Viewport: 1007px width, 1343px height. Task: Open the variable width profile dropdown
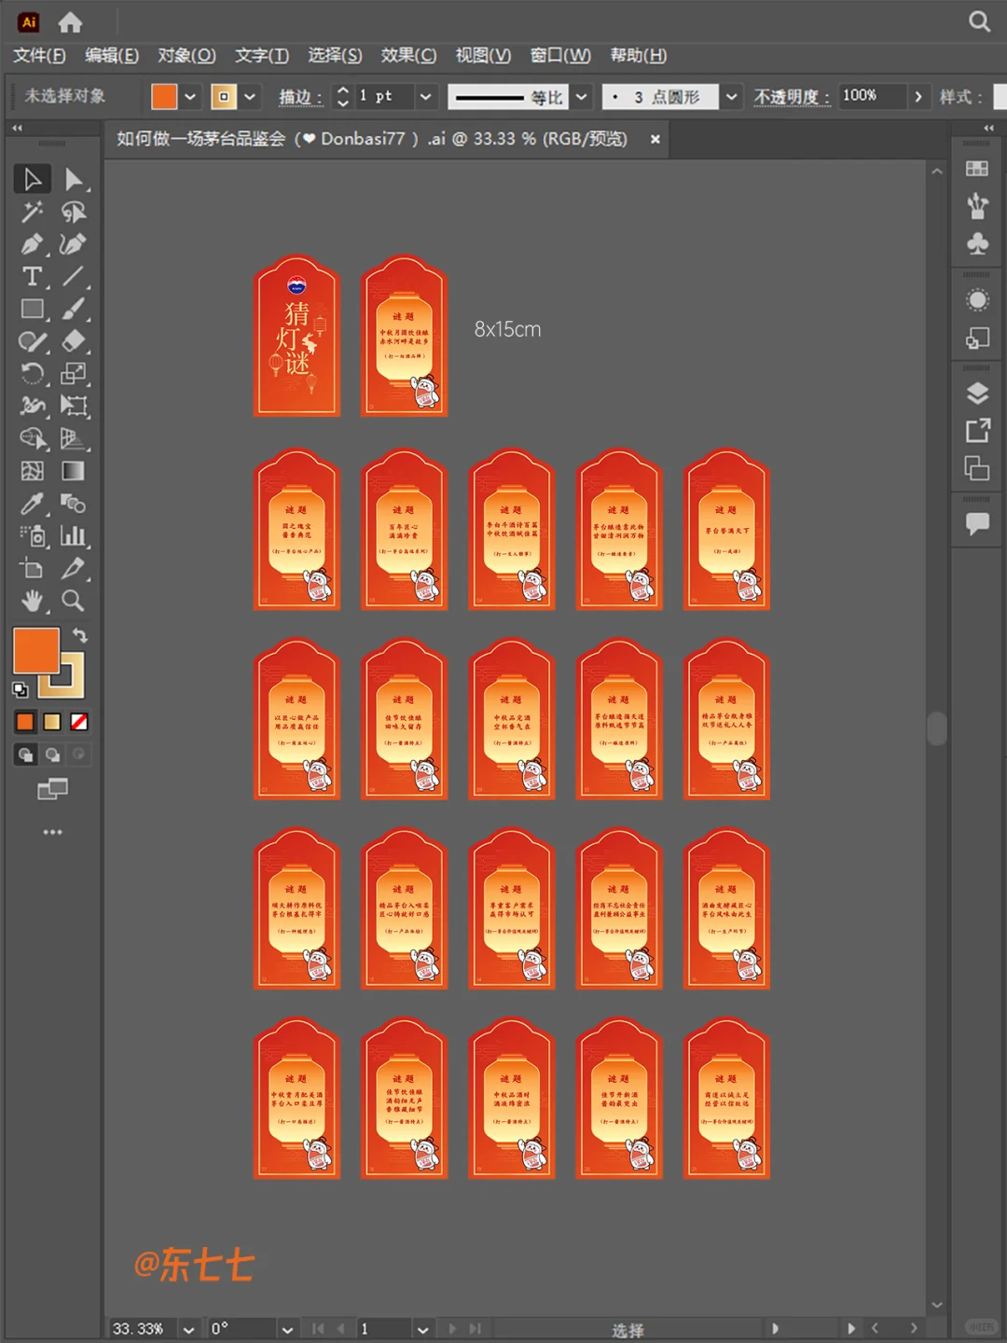(582, 96)
